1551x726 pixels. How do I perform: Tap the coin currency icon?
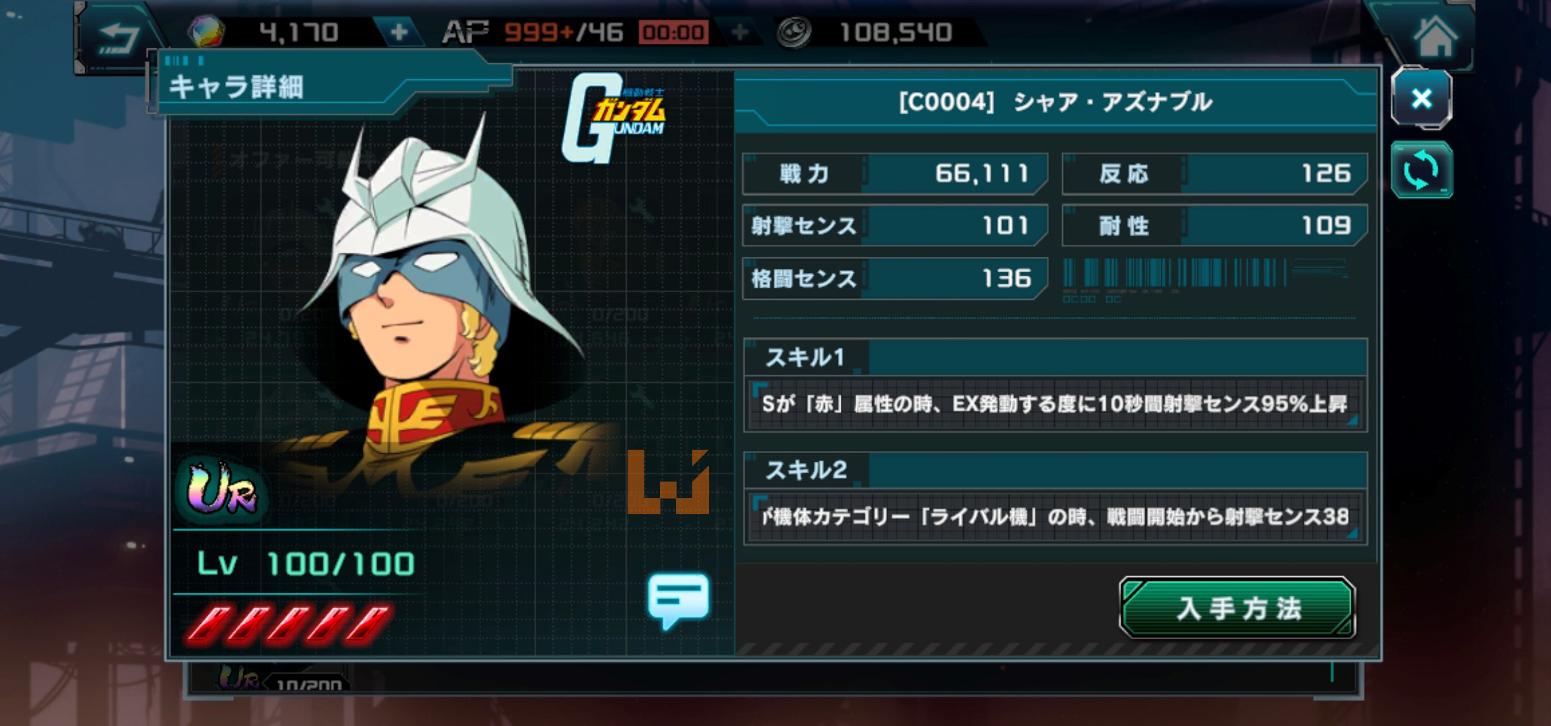click(x=794, y=32)
